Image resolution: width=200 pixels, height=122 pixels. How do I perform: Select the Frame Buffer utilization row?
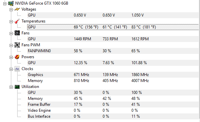tap(113, 104)
